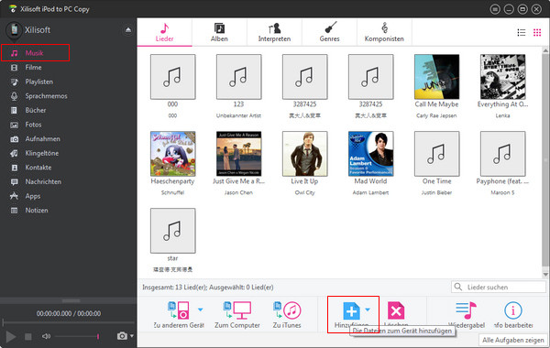Select Live It Up by Owl City
Viewport: 550px width, 348px height.
tap(305, 154)
